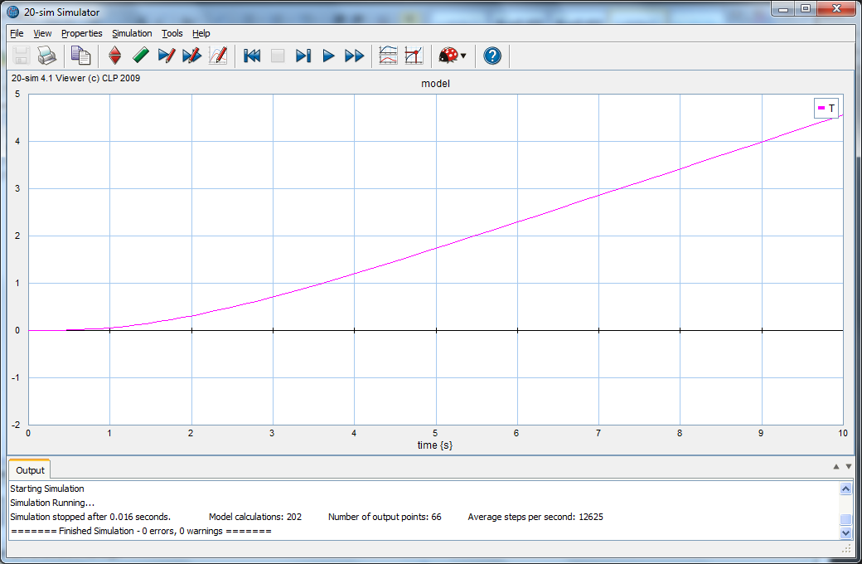
Task: Click the green pencil Run Properties icon
Action: [141, 56]
